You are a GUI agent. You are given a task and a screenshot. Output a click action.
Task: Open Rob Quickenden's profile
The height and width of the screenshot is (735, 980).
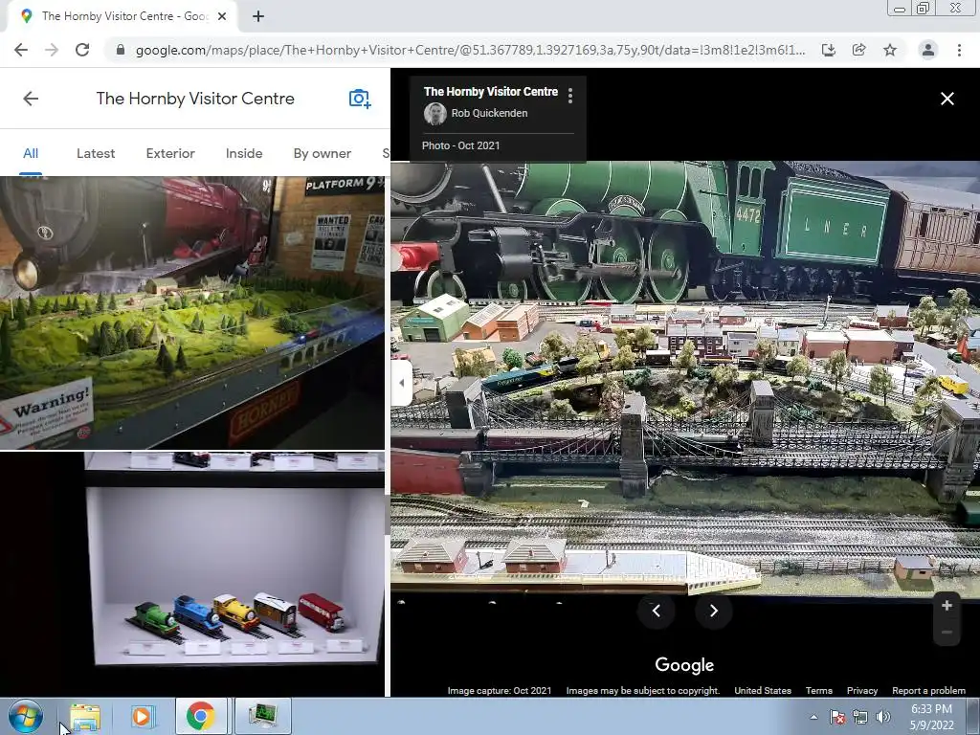tap(489, 113)
